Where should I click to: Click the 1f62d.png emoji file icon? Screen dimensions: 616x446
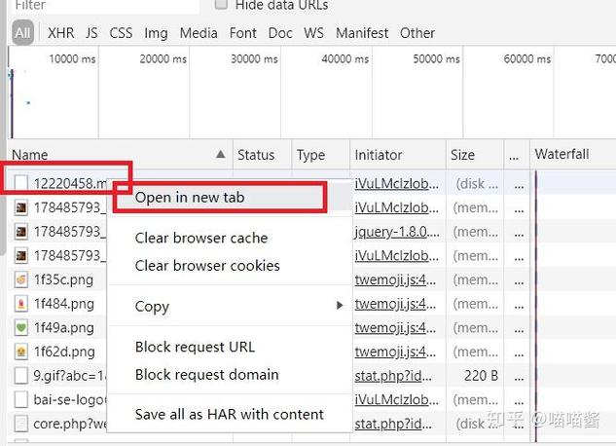[20, 352]
